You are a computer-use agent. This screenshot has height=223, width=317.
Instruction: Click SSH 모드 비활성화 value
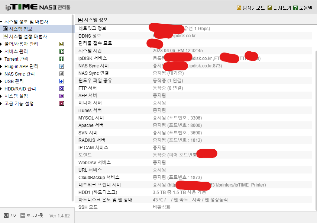pos(161,207)
